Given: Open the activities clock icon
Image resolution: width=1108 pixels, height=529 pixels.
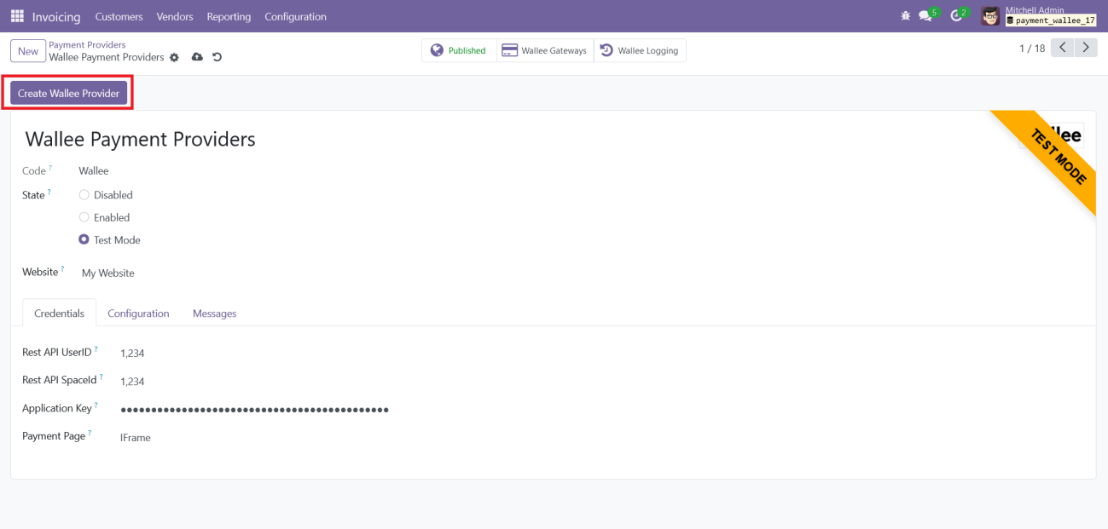Looking at the screenshot, I should 956,16.
